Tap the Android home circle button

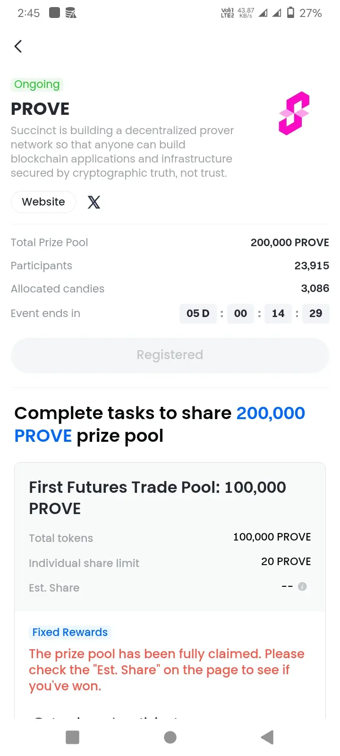pyautogui.click(x=170, y=737)
